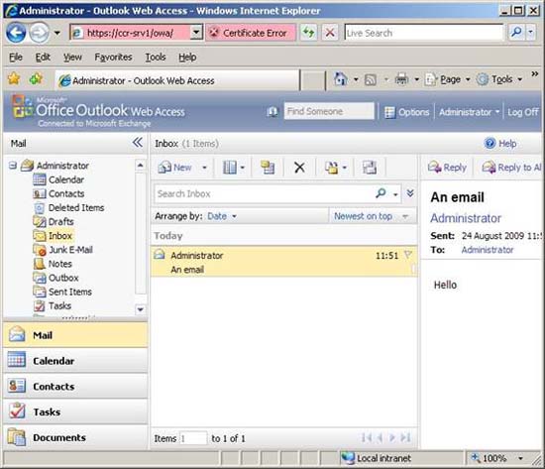Viewport: 545px width, 469px height.
Task: Click the toolbar icon right of Move
Action: (370, 168)
